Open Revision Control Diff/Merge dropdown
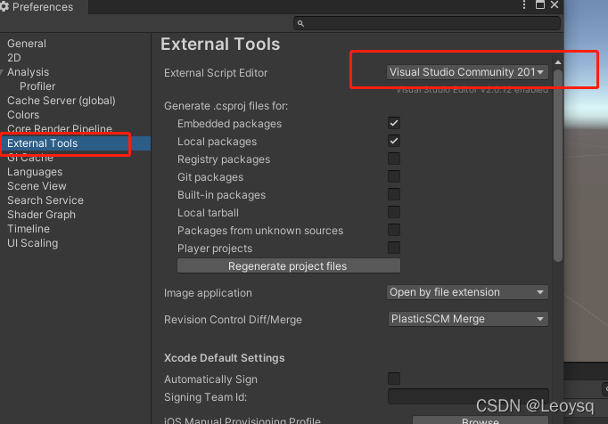Viewport: 608px width, 424px height. [468, 319]
